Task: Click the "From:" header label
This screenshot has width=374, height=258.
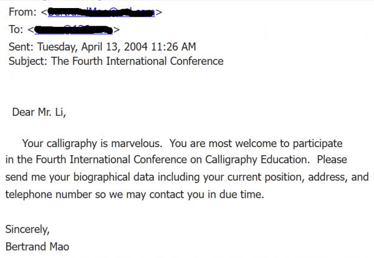Action: pos(24,12)
